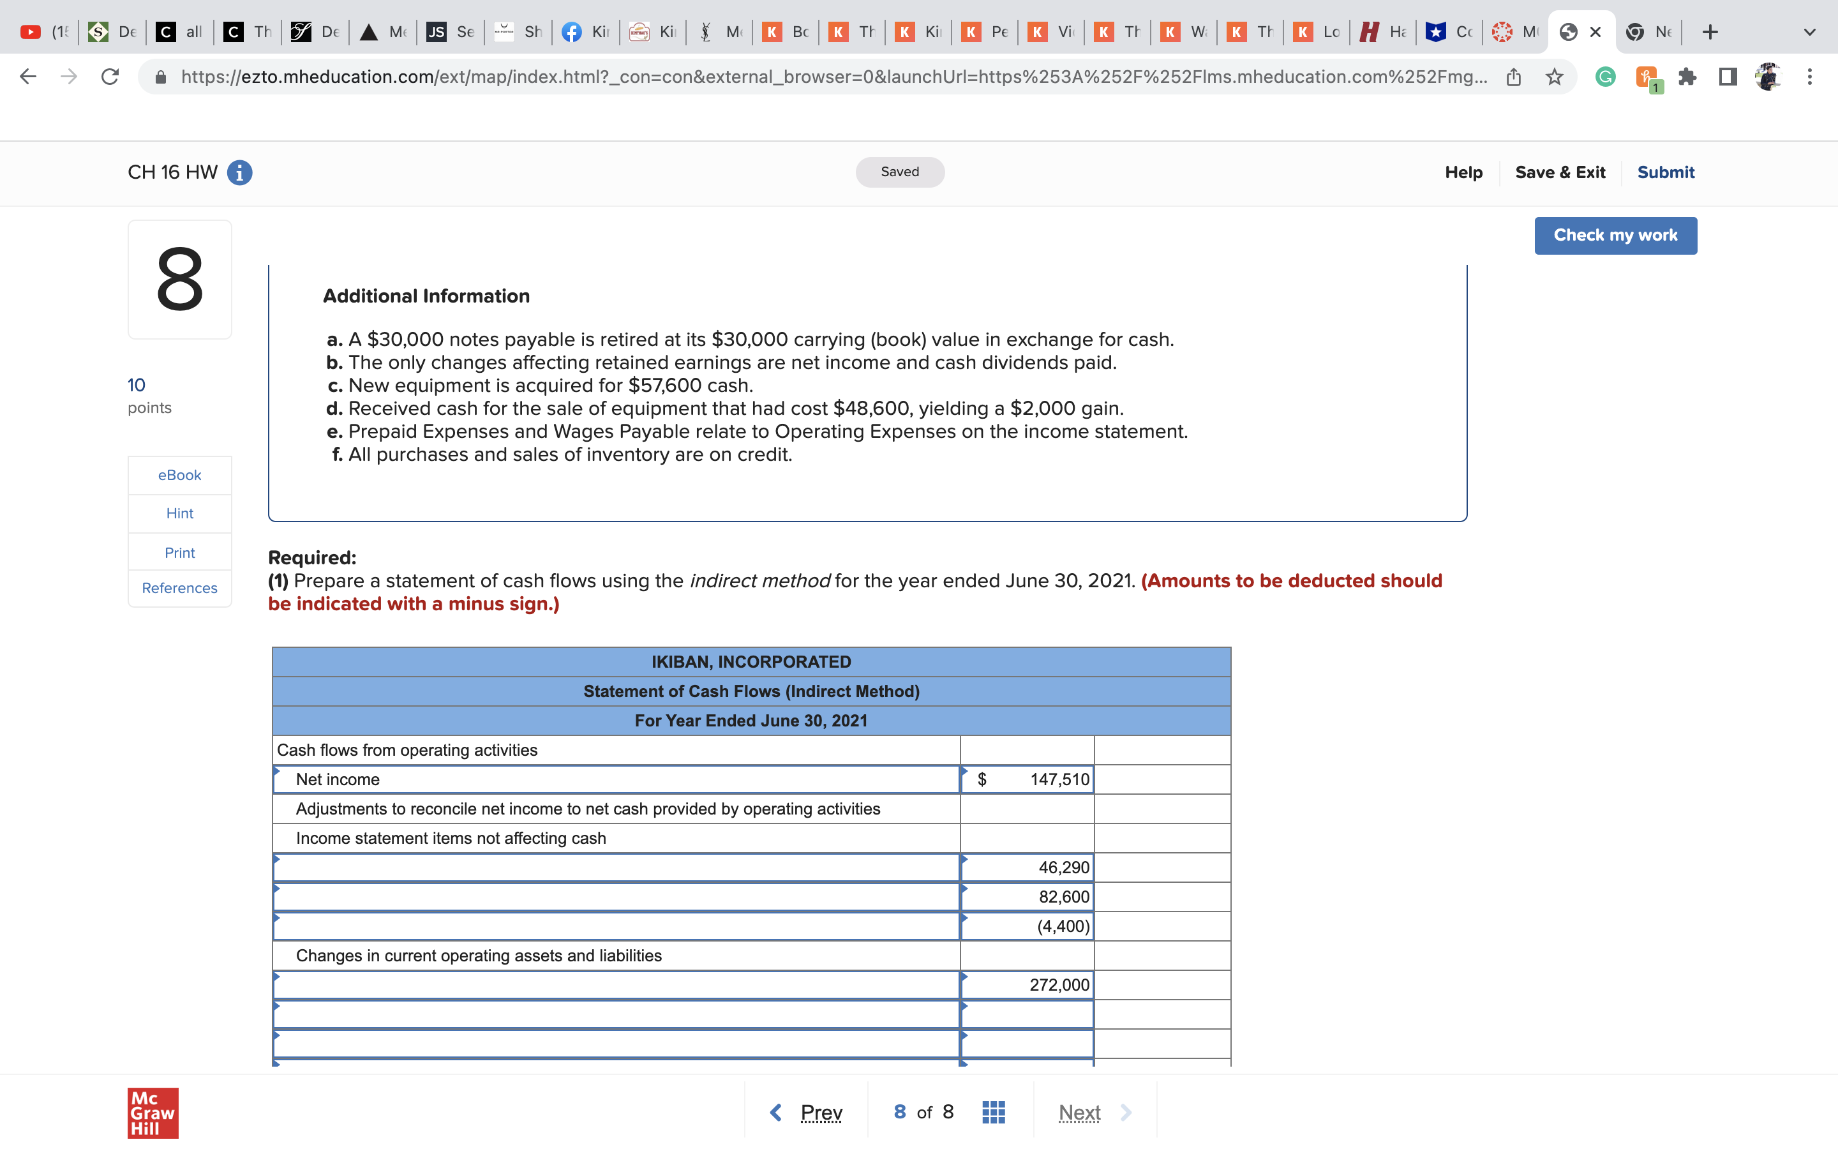Switch to the YouTube browser tab
This screenshot has height=1149, width=1838.
click(x=44, y=32)
